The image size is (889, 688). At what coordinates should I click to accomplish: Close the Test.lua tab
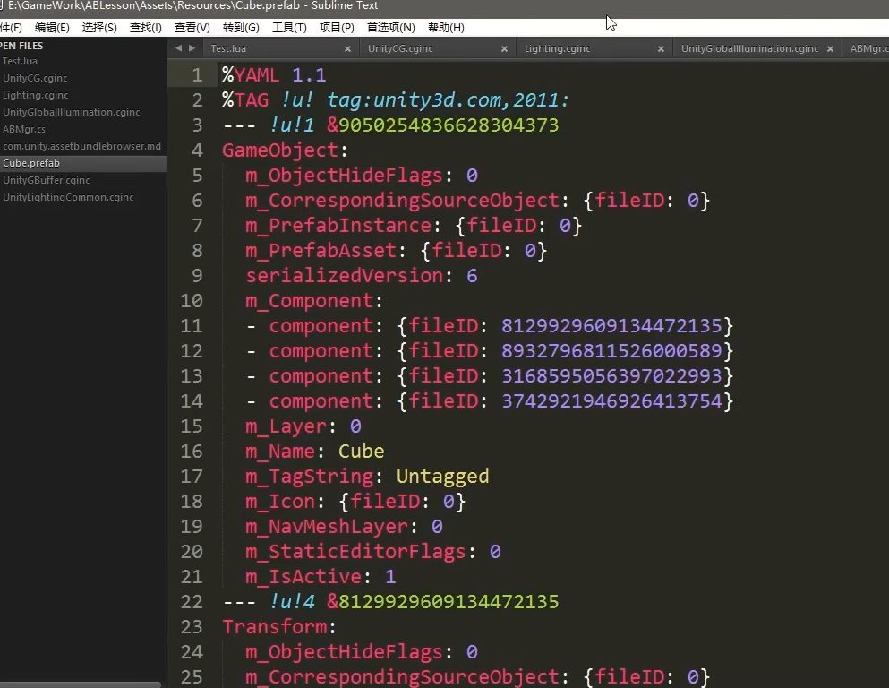[348, 49]
